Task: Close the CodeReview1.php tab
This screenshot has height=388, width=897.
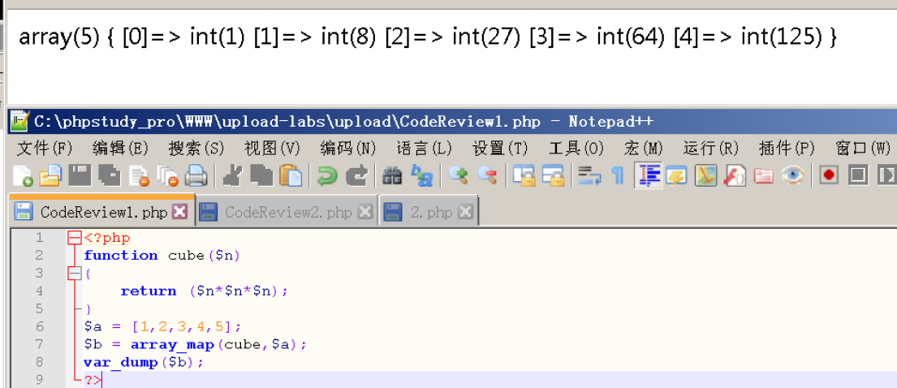Action: 180,213
